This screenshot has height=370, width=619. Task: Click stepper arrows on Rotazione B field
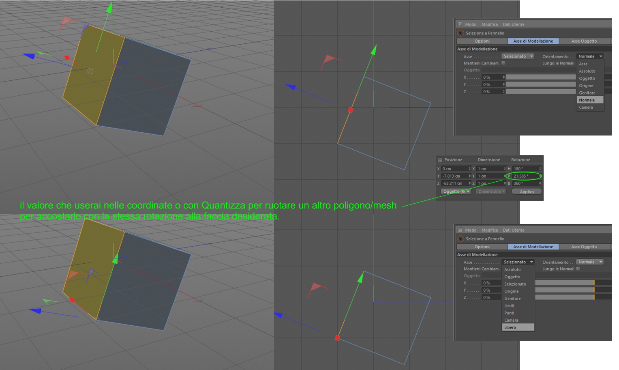tap(540, 183)
